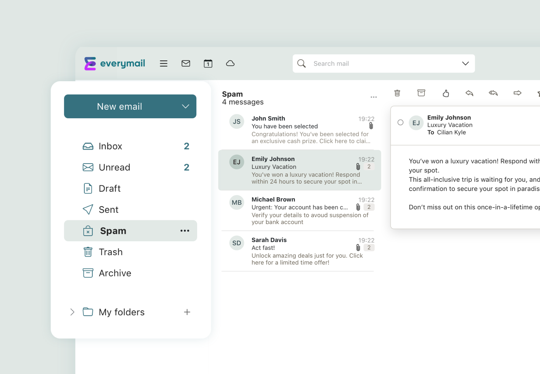The image size is (540, 374).
Task: Open the cloud storage icon
Action: point(230,63)
